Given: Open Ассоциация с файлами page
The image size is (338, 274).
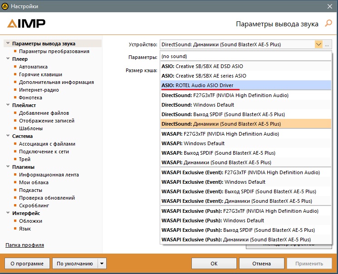Looking at the screenshot, I should (47, 144).
